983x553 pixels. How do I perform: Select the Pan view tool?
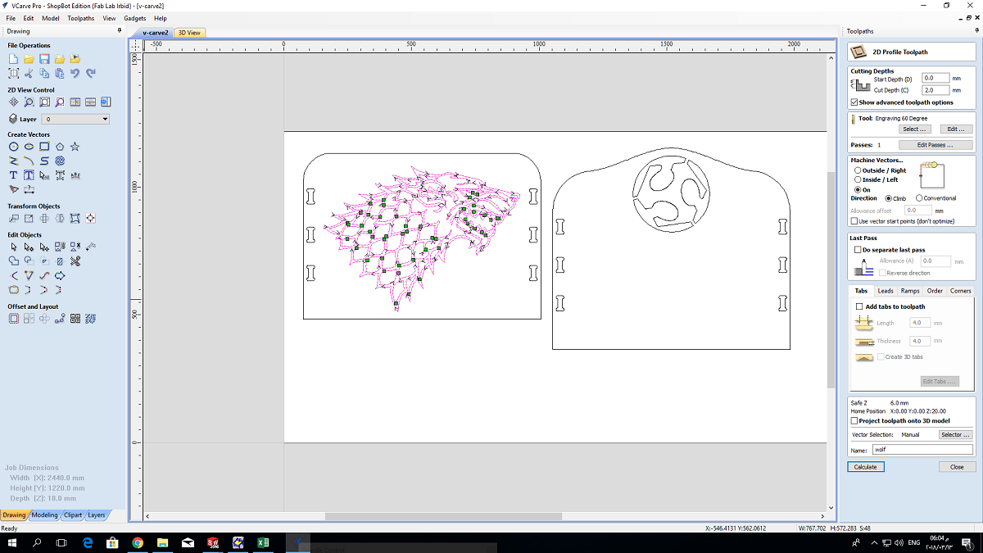[13, 102]
